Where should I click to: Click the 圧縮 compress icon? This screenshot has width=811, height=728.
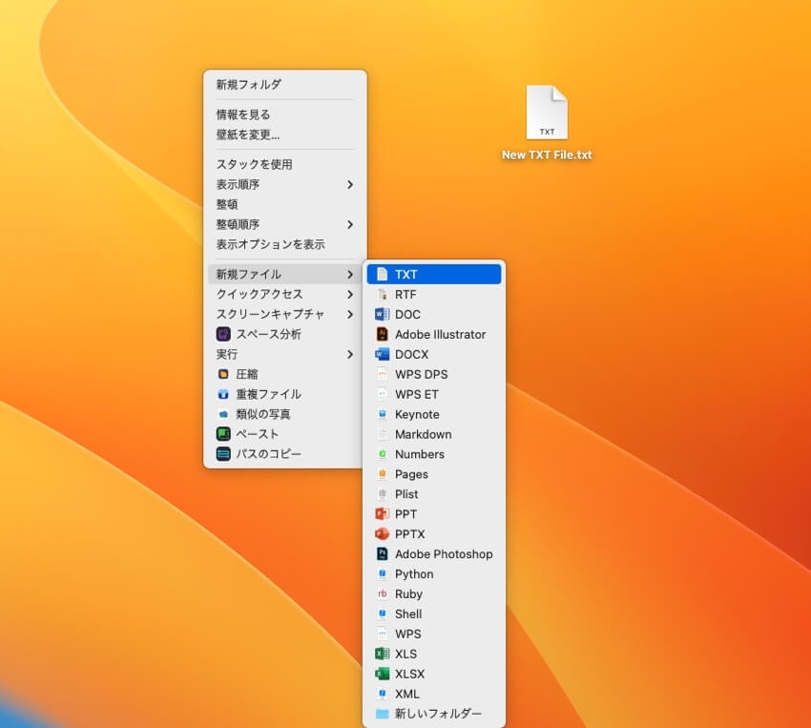tap(223, 374)
